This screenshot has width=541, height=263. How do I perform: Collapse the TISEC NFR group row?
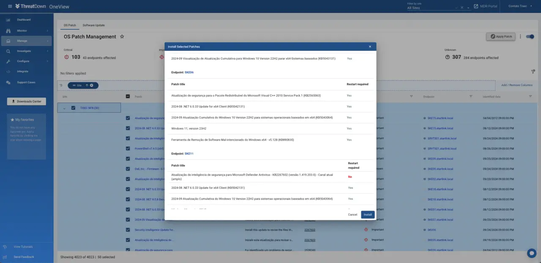(64, 108)
